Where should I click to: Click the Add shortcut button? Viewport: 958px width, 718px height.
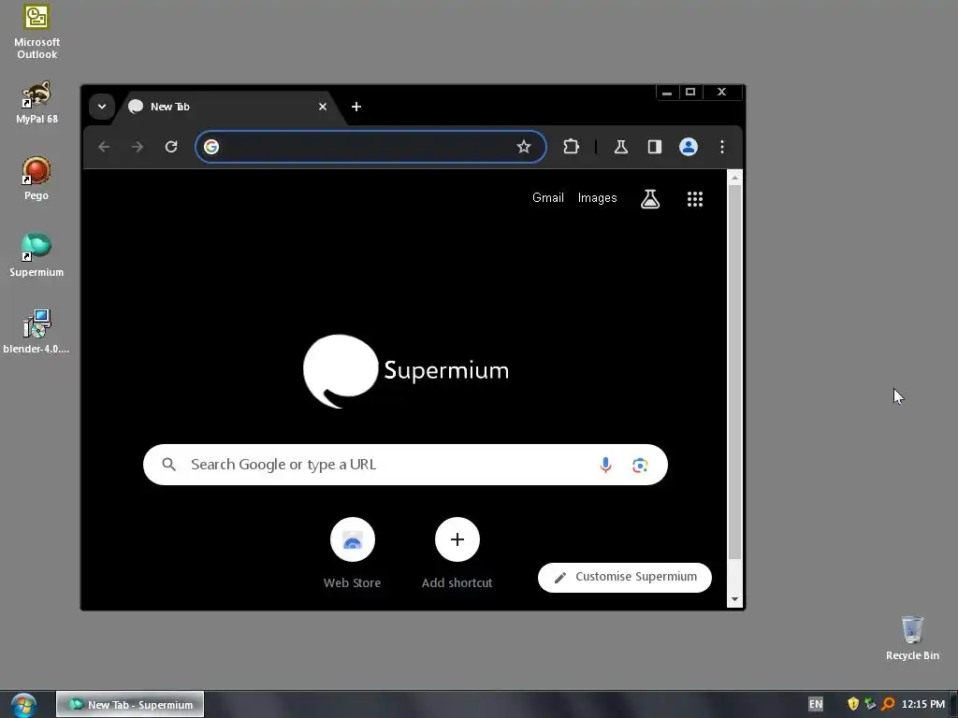pos(457,553)
